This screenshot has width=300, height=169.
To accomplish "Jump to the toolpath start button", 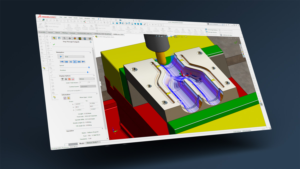I will tap(61, 61).
